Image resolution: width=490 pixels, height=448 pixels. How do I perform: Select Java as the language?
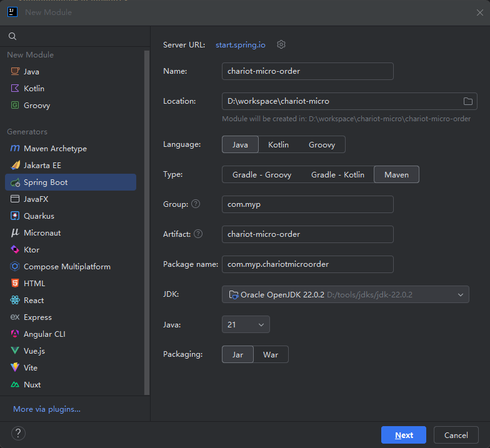click(x=240, y=144)
